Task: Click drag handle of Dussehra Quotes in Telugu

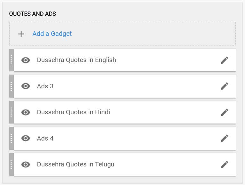Action: (x=12, y=164)
